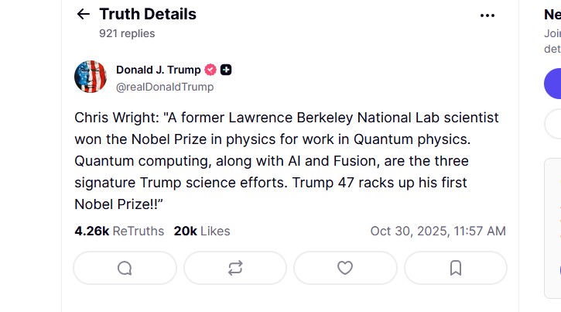Image resolution: width=561 pixels, height=312 pixels.
Task: Click the red verified badge by the name
Action: click(x=210, y=70)
